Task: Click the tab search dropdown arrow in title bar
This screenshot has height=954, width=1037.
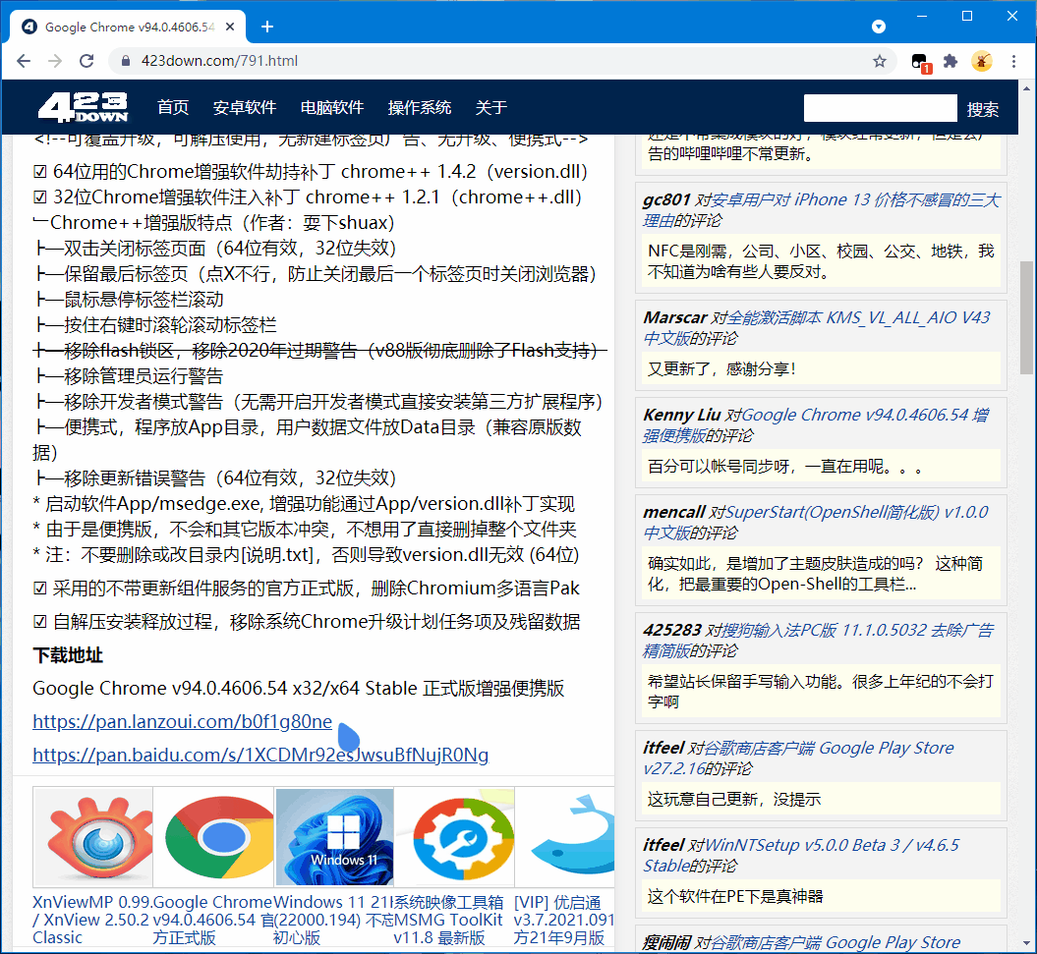Action: point(879,27)
